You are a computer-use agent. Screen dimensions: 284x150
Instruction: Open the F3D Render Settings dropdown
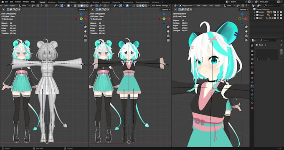coord(161,5)
